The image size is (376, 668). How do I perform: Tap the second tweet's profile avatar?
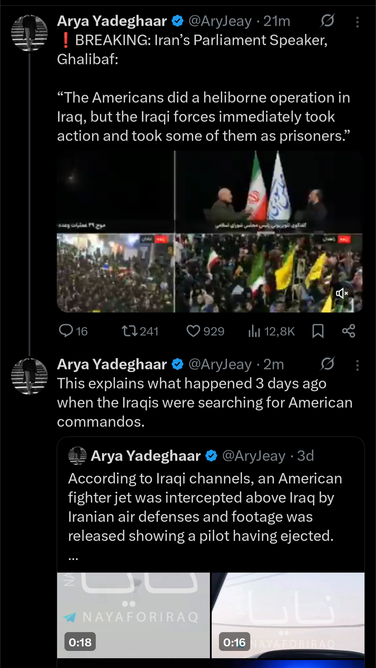click(x=29, y=376)
